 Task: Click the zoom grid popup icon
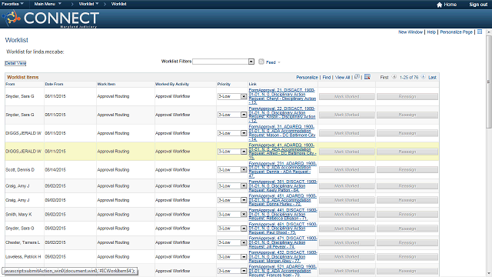357,77
